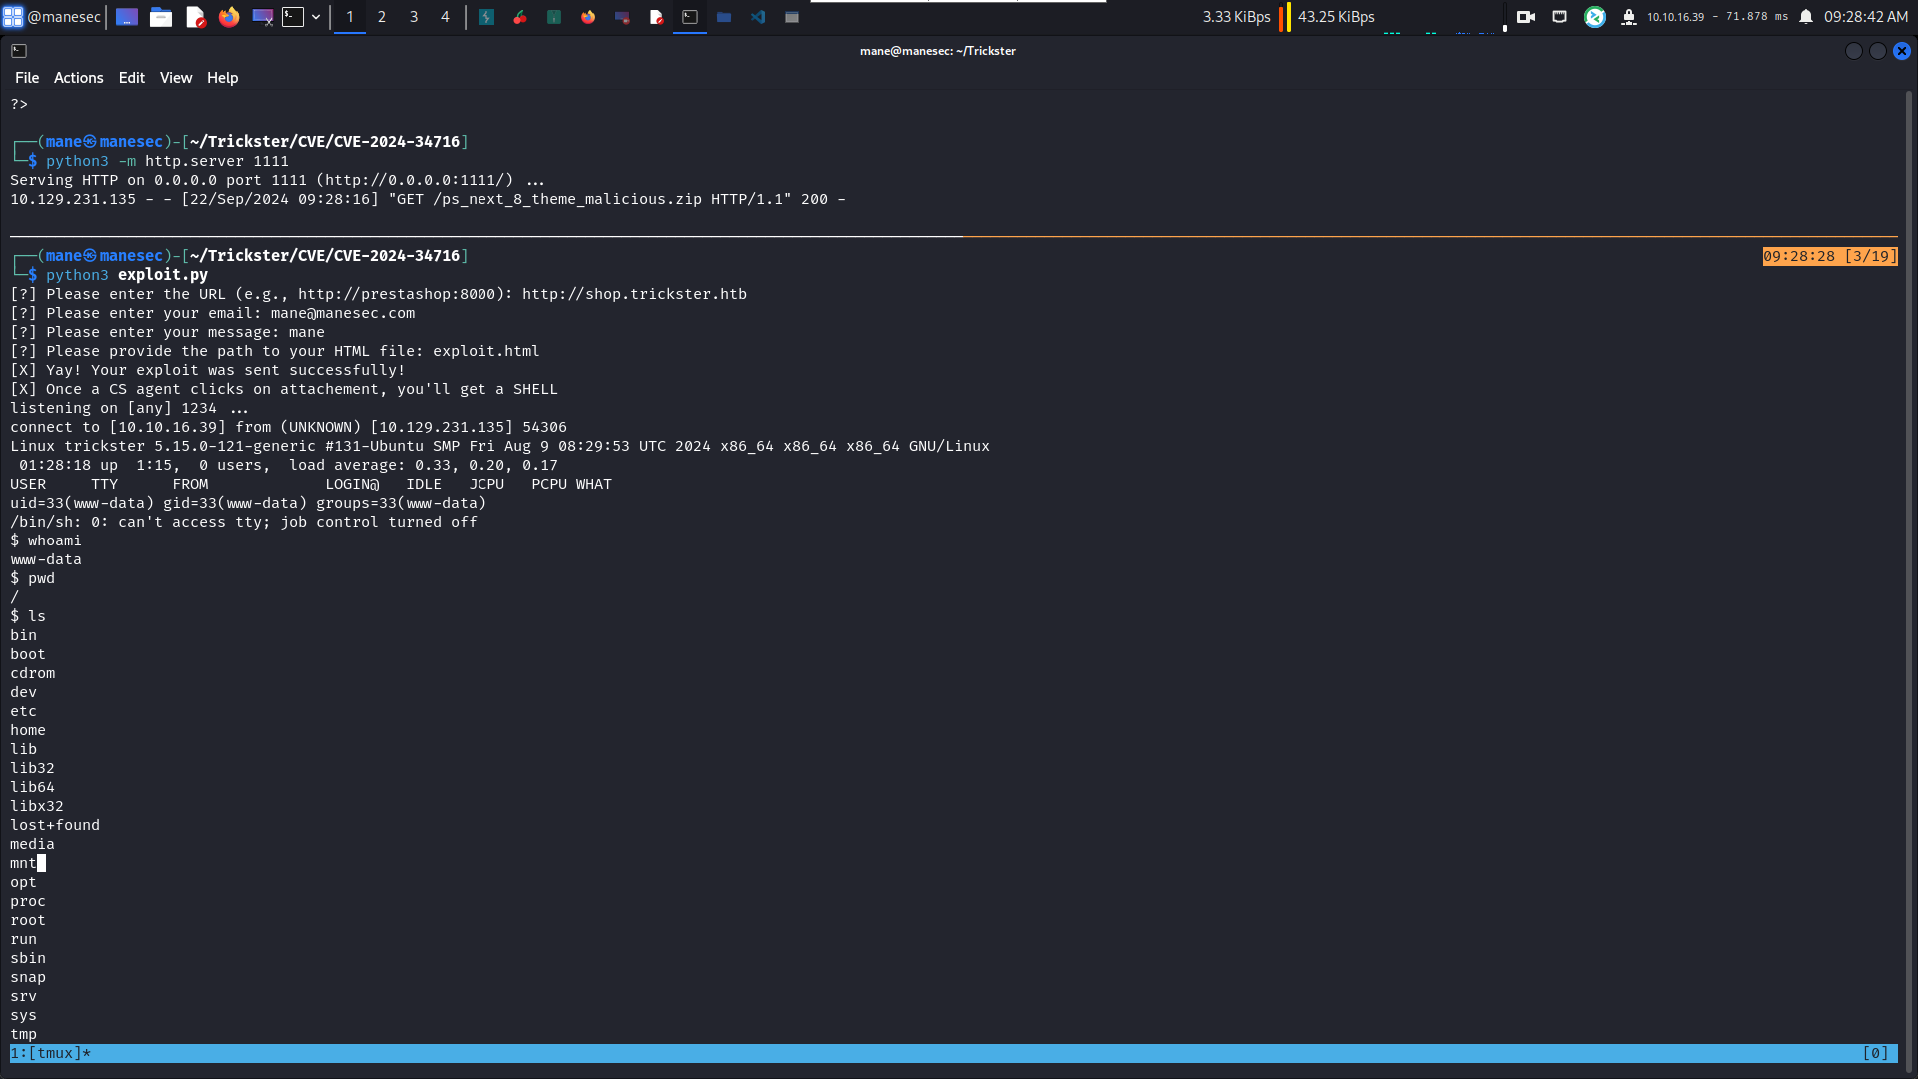Screen dimensions: 1918x1079
Task: Maximize the terminal window
Action: [x=1878, y=51]
